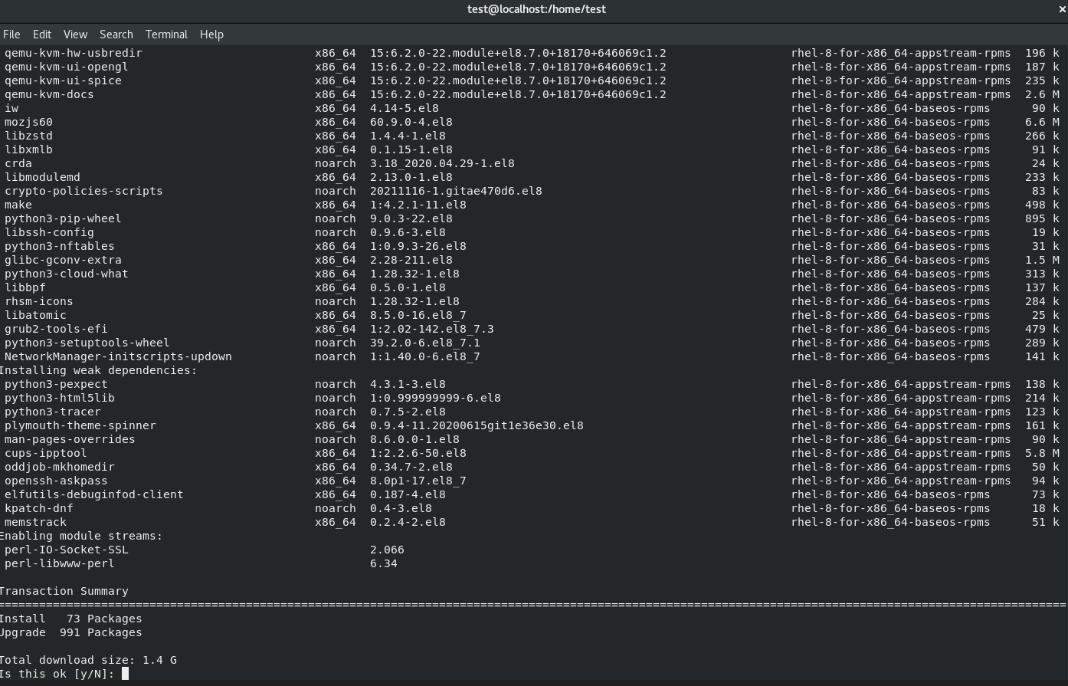Select package name python3-setuptools-wheel

(x=87, y=343)
